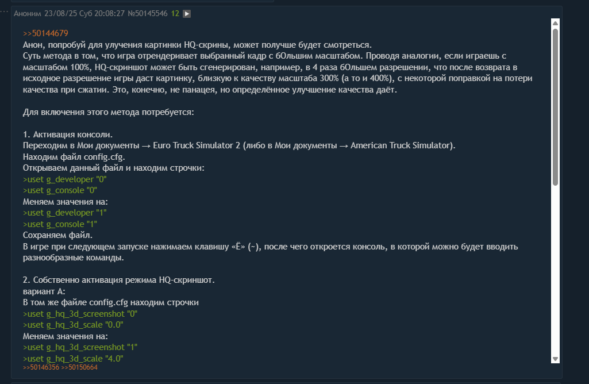Open reply link >>50150664
589x384 pixels.
pyautogui.click(x=79, y=367)
